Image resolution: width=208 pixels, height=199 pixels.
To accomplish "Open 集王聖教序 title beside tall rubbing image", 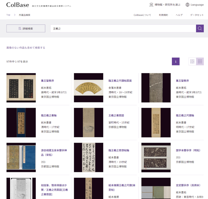I will [x=182, y=81].
